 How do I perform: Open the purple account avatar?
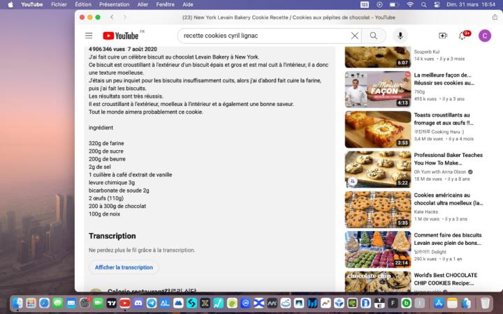[x=485, y=36]
